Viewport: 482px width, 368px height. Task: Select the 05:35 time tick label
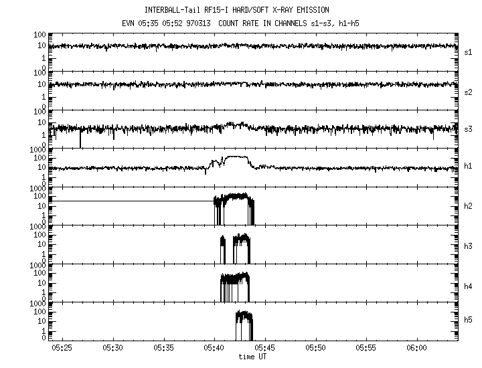(x=164, y=349)
